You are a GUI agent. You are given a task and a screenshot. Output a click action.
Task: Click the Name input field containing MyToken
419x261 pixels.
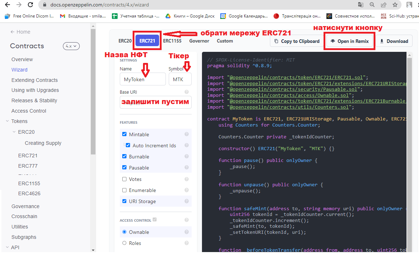143,79
